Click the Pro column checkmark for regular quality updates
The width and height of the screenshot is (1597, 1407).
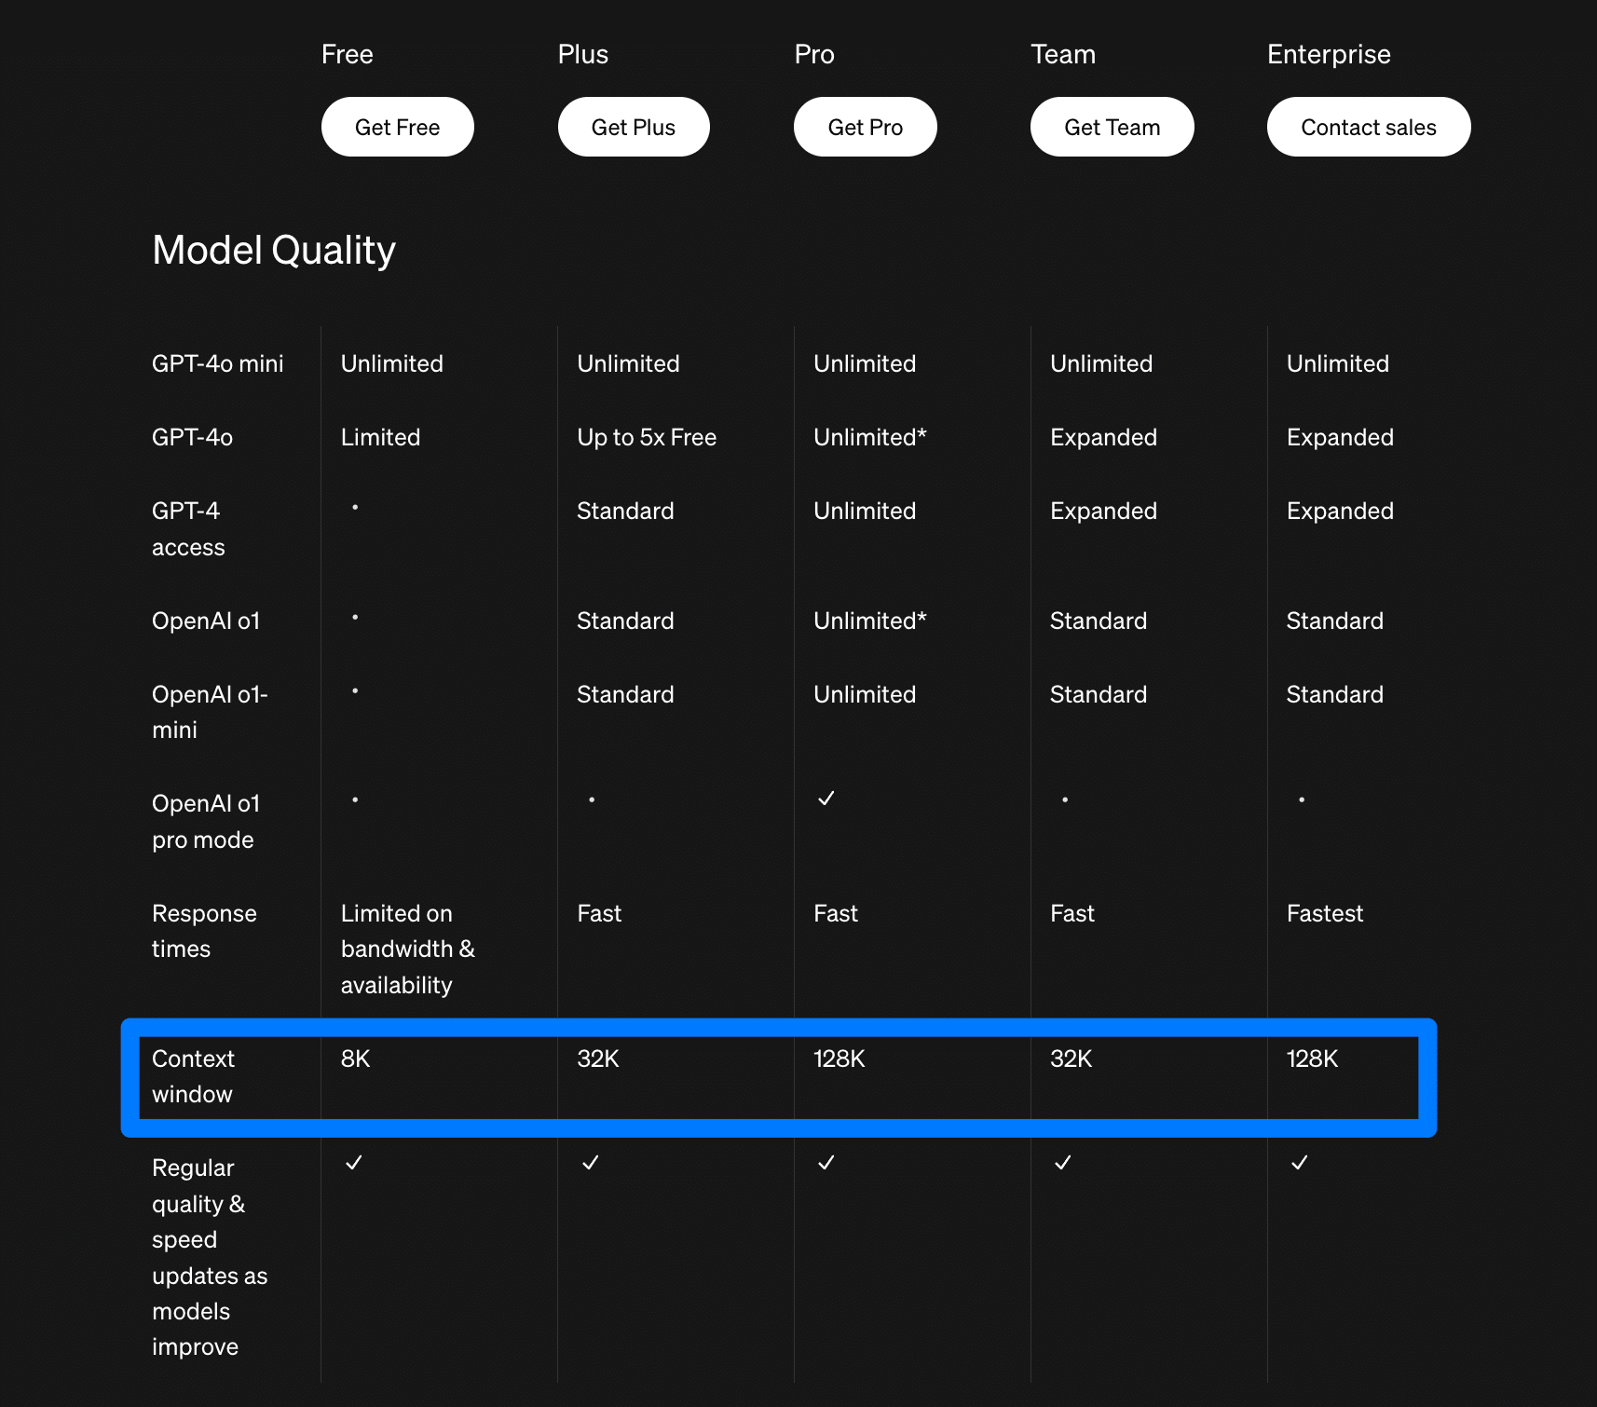click(x=826, y=1163)
